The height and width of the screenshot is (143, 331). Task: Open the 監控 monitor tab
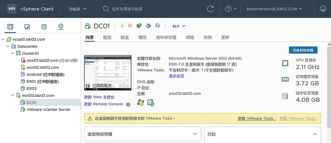pyautogui.click(x=107, y=38)
